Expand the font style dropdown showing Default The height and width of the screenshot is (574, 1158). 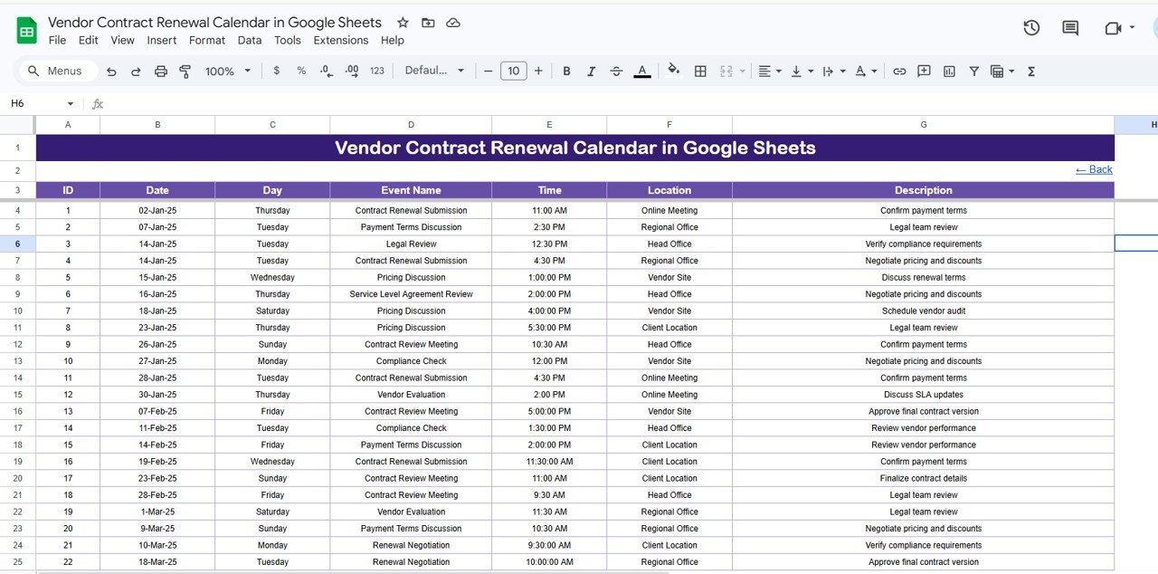coord(434,71)
